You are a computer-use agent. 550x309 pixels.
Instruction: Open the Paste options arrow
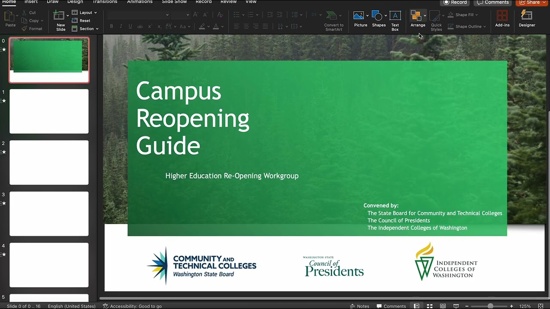(17, 16)
